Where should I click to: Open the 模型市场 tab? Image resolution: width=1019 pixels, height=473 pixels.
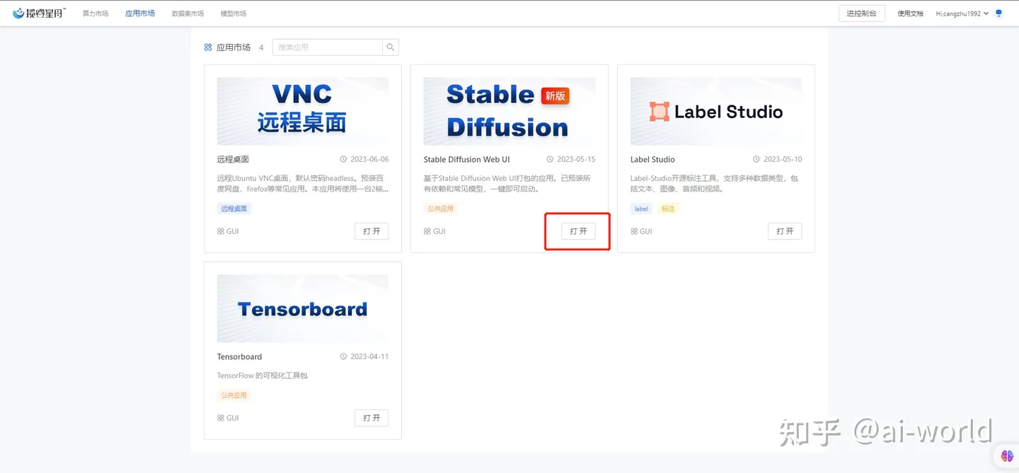point(234,13)
